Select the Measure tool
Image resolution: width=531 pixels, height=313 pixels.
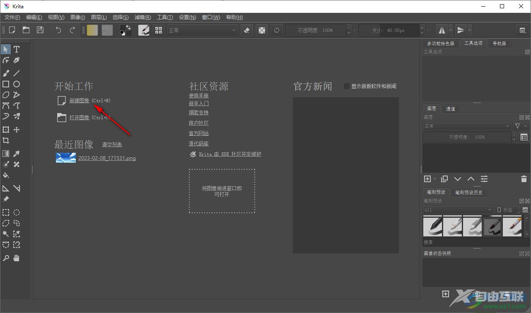[17, 188]
